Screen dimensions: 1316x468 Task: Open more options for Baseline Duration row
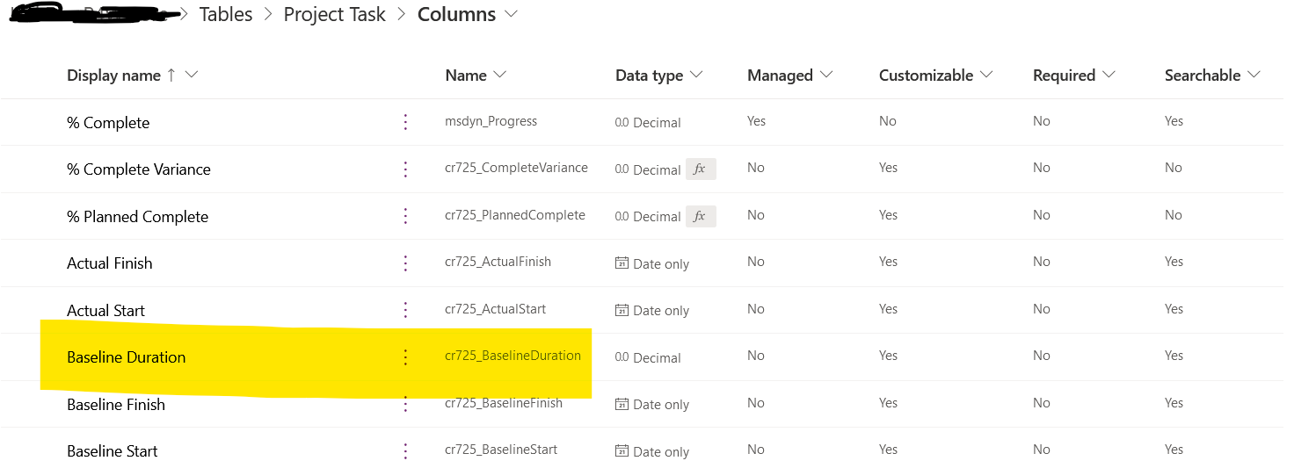pos(405,356)
